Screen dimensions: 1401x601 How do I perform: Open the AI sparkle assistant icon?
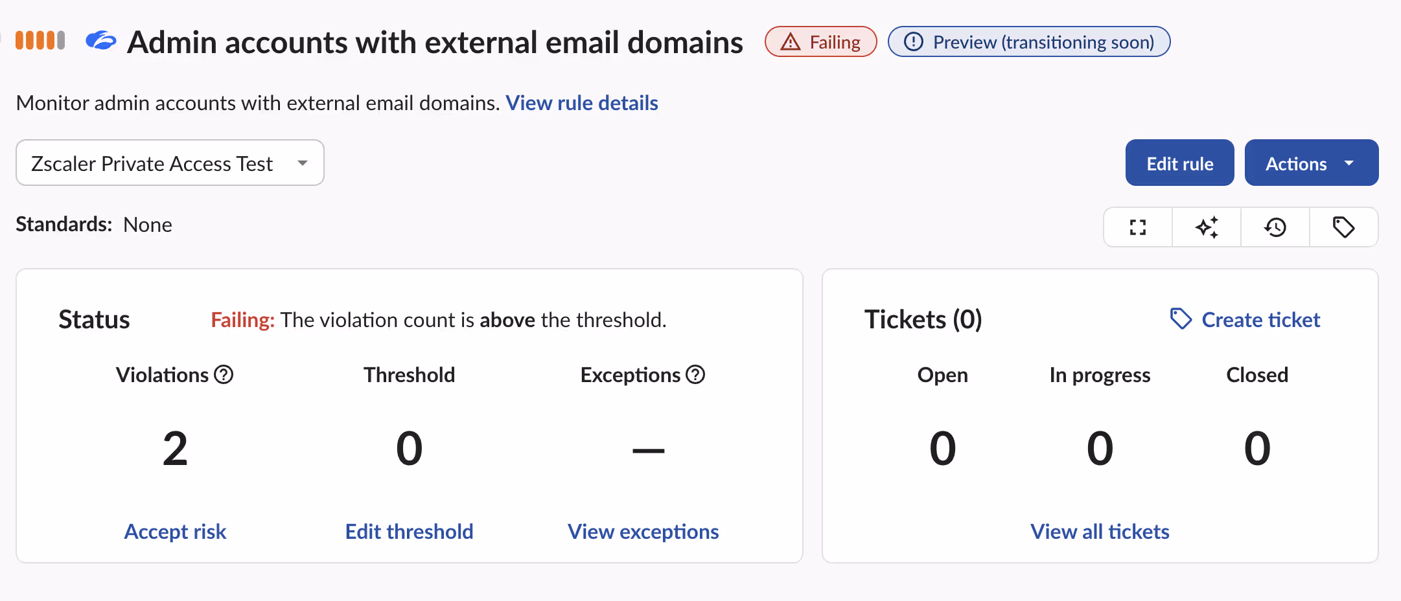click(x=1207, y=227)
